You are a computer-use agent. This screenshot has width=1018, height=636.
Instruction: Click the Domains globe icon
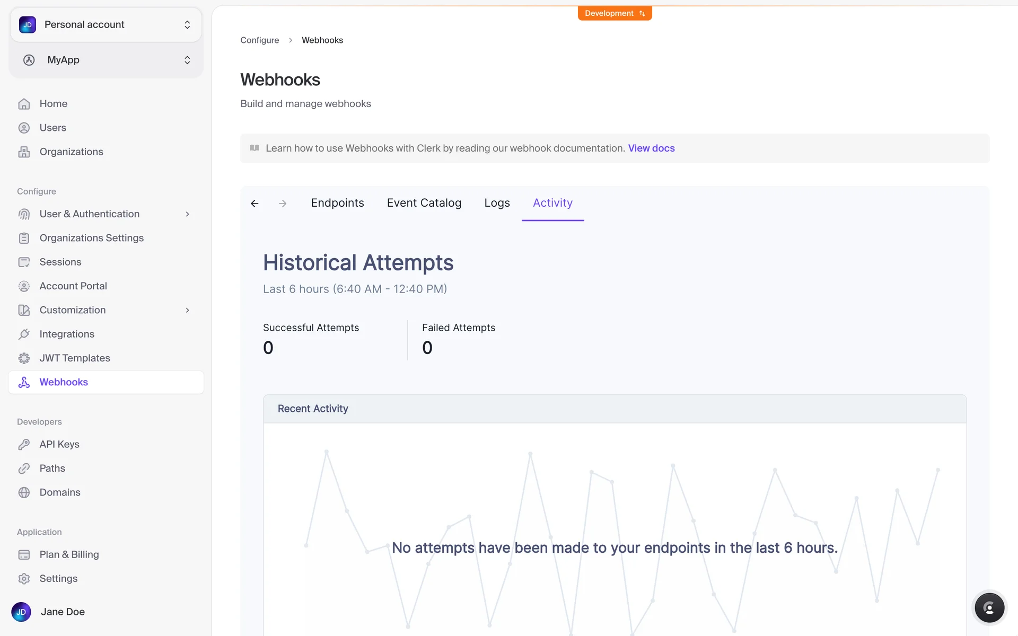click(x=24, y=492)
